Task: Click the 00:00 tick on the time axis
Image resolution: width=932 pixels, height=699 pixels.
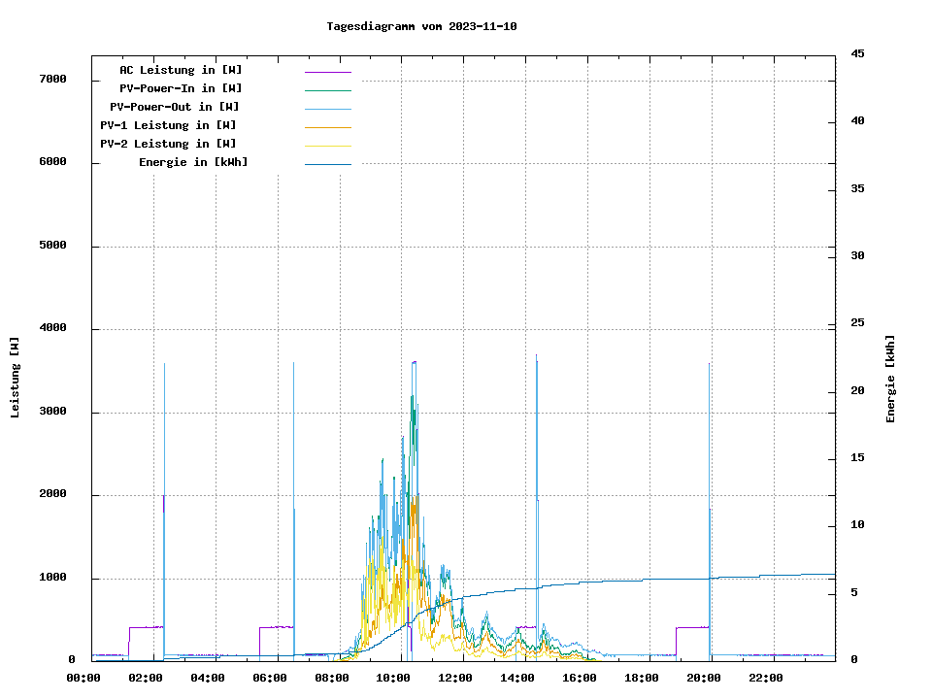Action: point(83,678)
